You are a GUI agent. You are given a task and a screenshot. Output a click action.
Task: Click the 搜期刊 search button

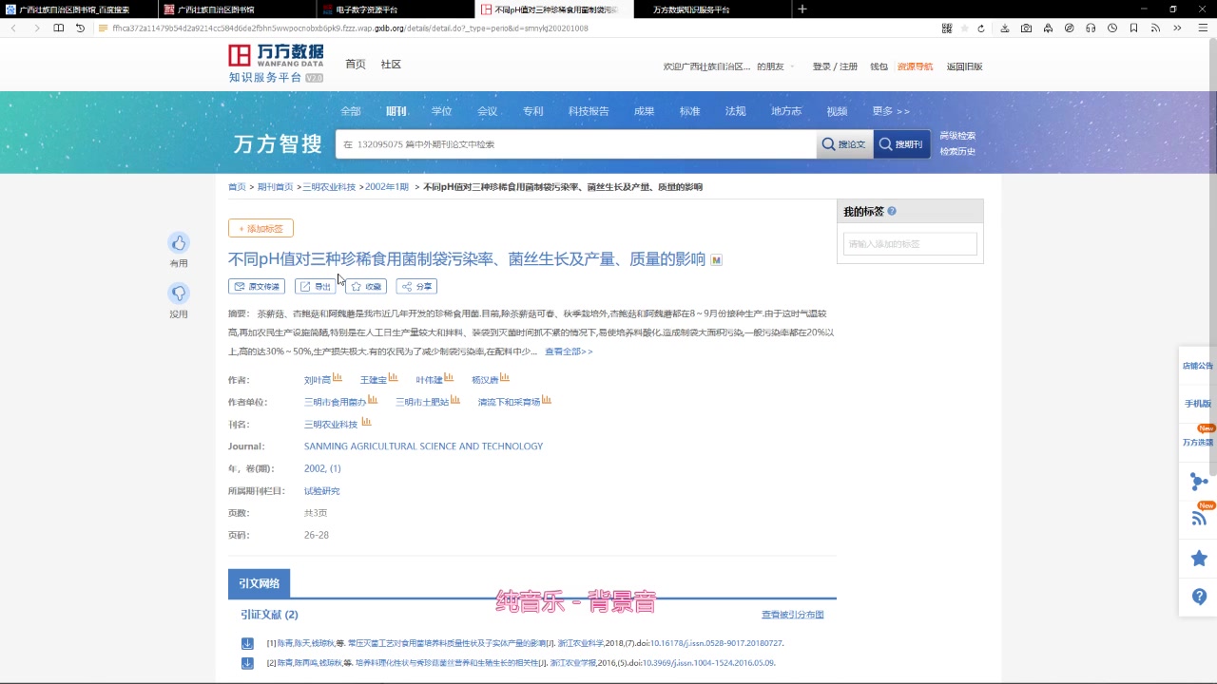[901, 144]
